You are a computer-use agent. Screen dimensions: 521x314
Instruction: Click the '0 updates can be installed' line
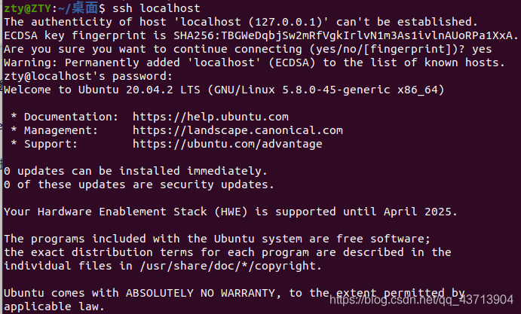(x=136, y=171)
